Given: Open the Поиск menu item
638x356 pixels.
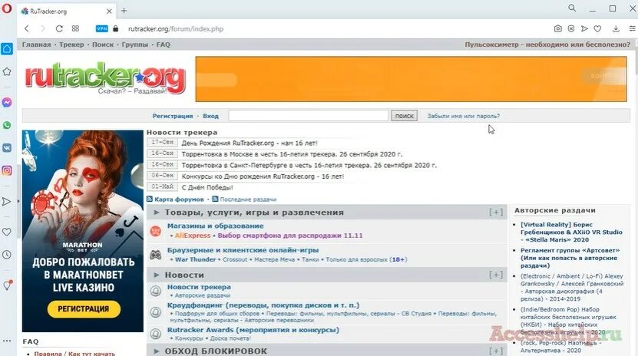Looking at the screenshot, I should click(103, 44).
